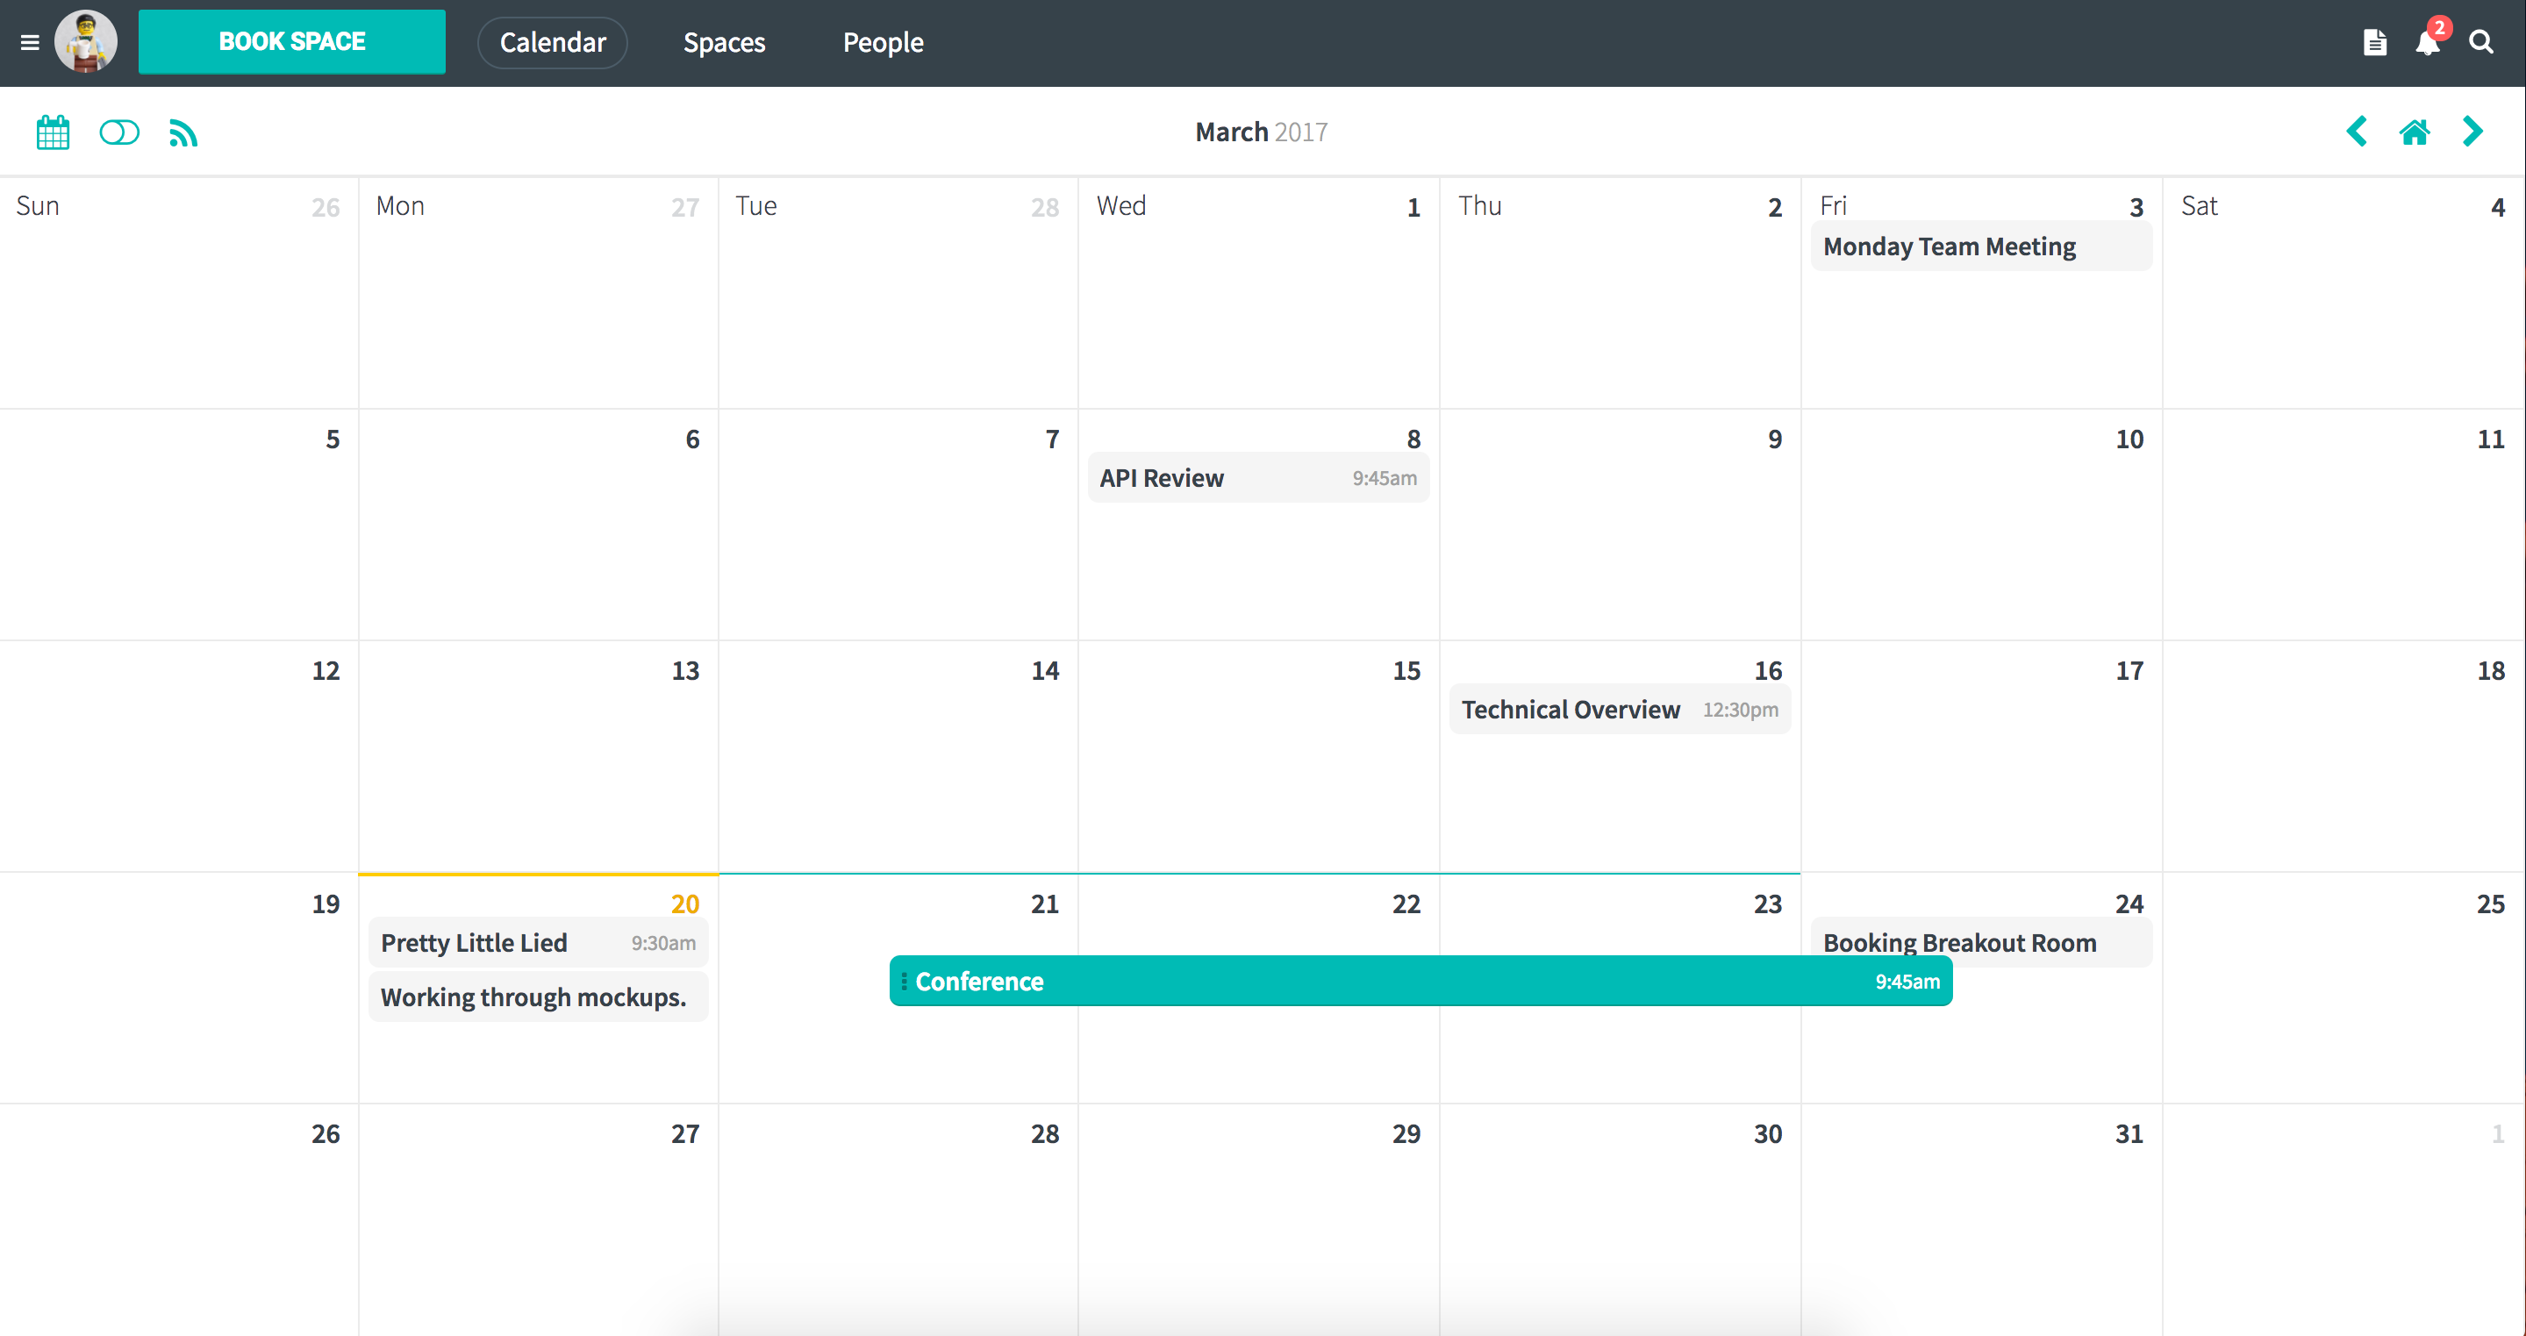This screenshot has height=1336, width=2526.
Task: Go to the previous month
Action: (x=2357, y=132)
